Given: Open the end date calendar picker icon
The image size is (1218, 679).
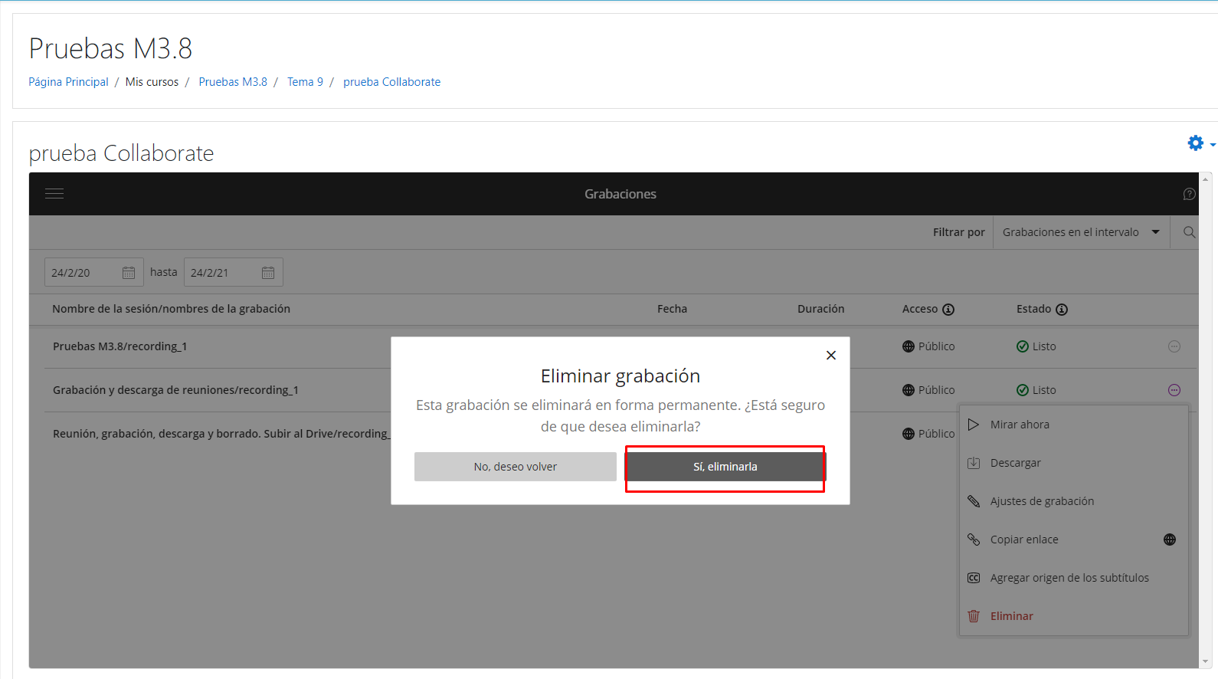Looking at the screenshot, I should 268,273.
